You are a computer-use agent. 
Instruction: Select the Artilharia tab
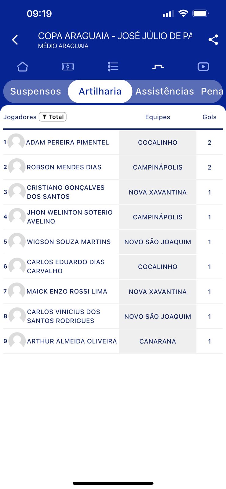point(100,91)
